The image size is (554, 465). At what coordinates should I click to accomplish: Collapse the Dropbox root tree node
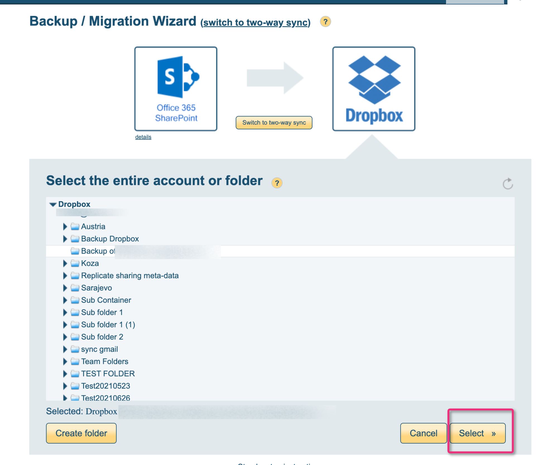[53, 204]
